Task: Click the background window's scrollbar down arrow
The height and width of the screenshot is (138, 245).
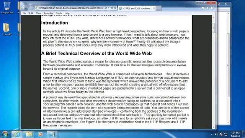Action: pos(228,123)
